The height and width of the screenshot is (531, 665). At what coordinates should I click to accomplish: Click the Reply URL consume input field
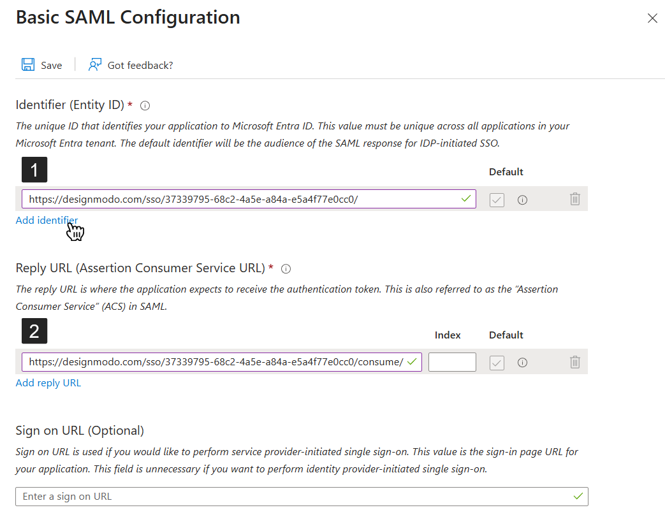pos(216,362)
